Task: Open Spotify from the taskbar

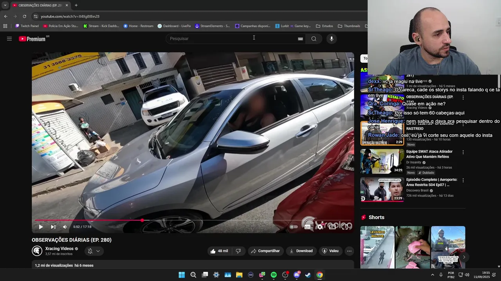Action: 274,275
